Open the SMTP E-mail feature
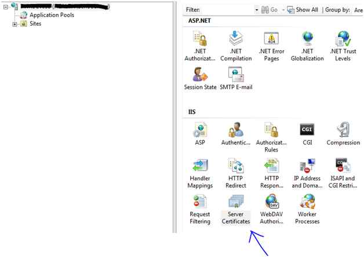Screen dimensions: 364x257 coord(236,78)
